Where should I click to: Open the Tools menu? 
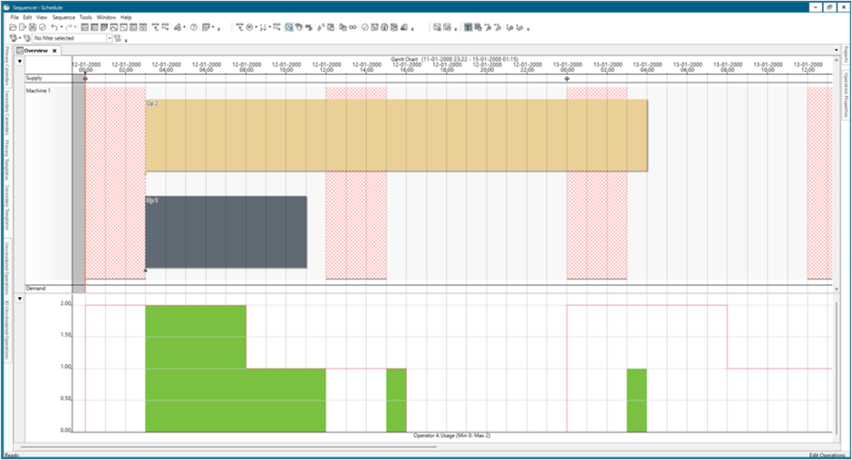(85, 17)
